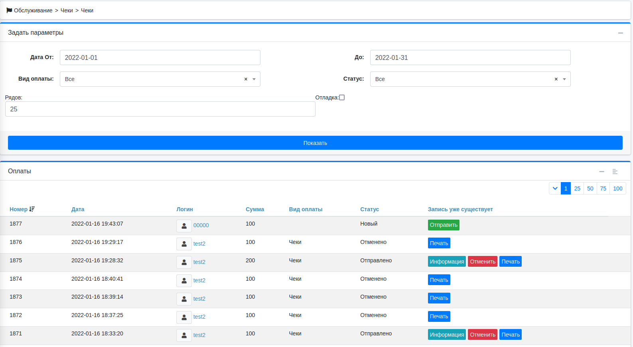Click user icon in row 1871

184,335
